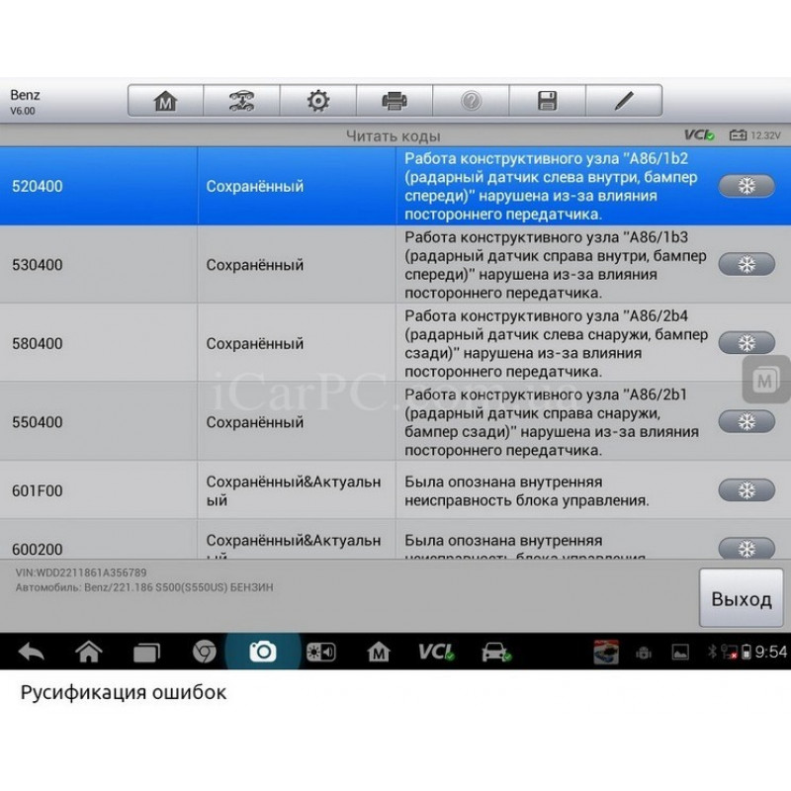The height and width of the screenshot is (791, 791).
Task: Open Chrome browser from navigation bar
Action: tap(204, 652)
